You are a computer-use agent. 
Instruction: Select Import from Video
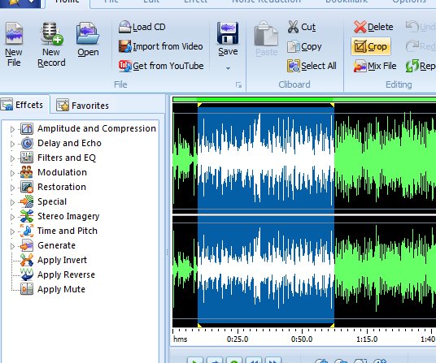161,46
